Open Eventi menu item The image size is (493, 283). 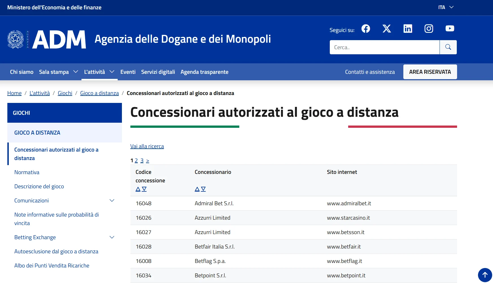(x=128, y=72)
